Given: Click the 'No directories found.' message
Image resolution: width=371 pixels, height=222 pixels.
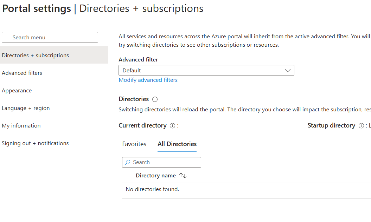Looking at the screenshot, I should 152,189.
